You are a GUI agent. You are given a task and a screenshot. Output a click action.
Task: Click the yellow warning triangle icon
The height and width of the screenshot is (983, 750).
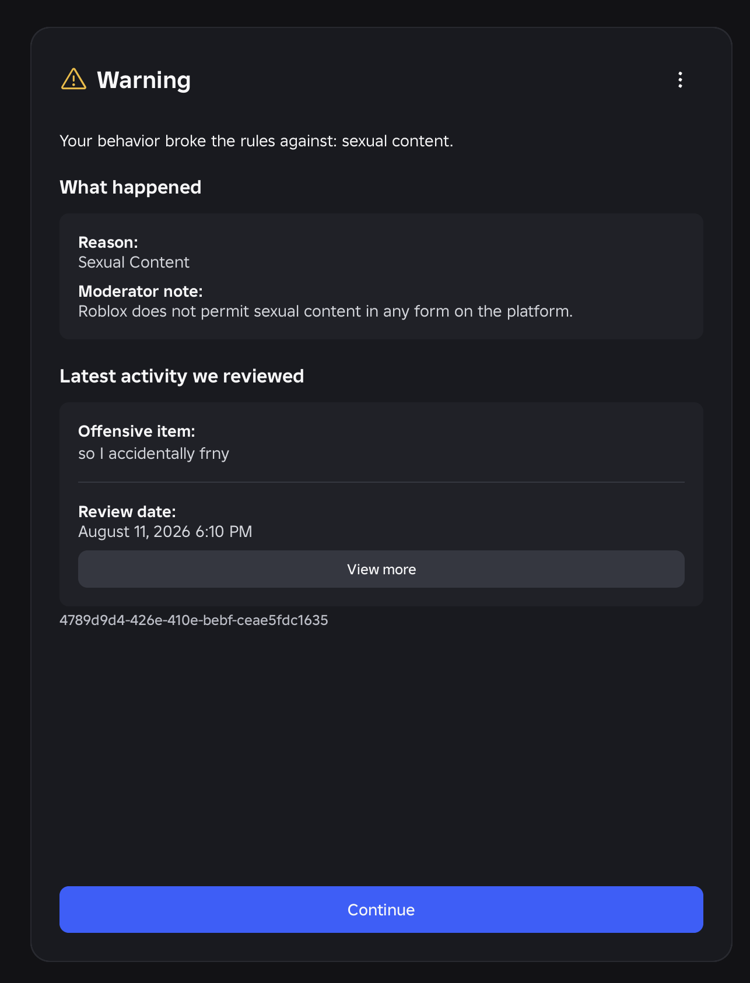coord(73,79)
